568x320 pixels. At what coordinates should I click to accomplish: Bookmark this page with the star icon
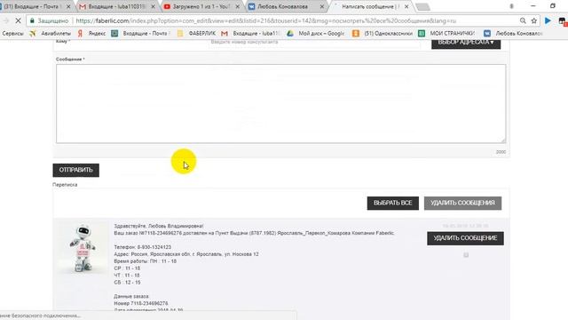tap(534, 21)
